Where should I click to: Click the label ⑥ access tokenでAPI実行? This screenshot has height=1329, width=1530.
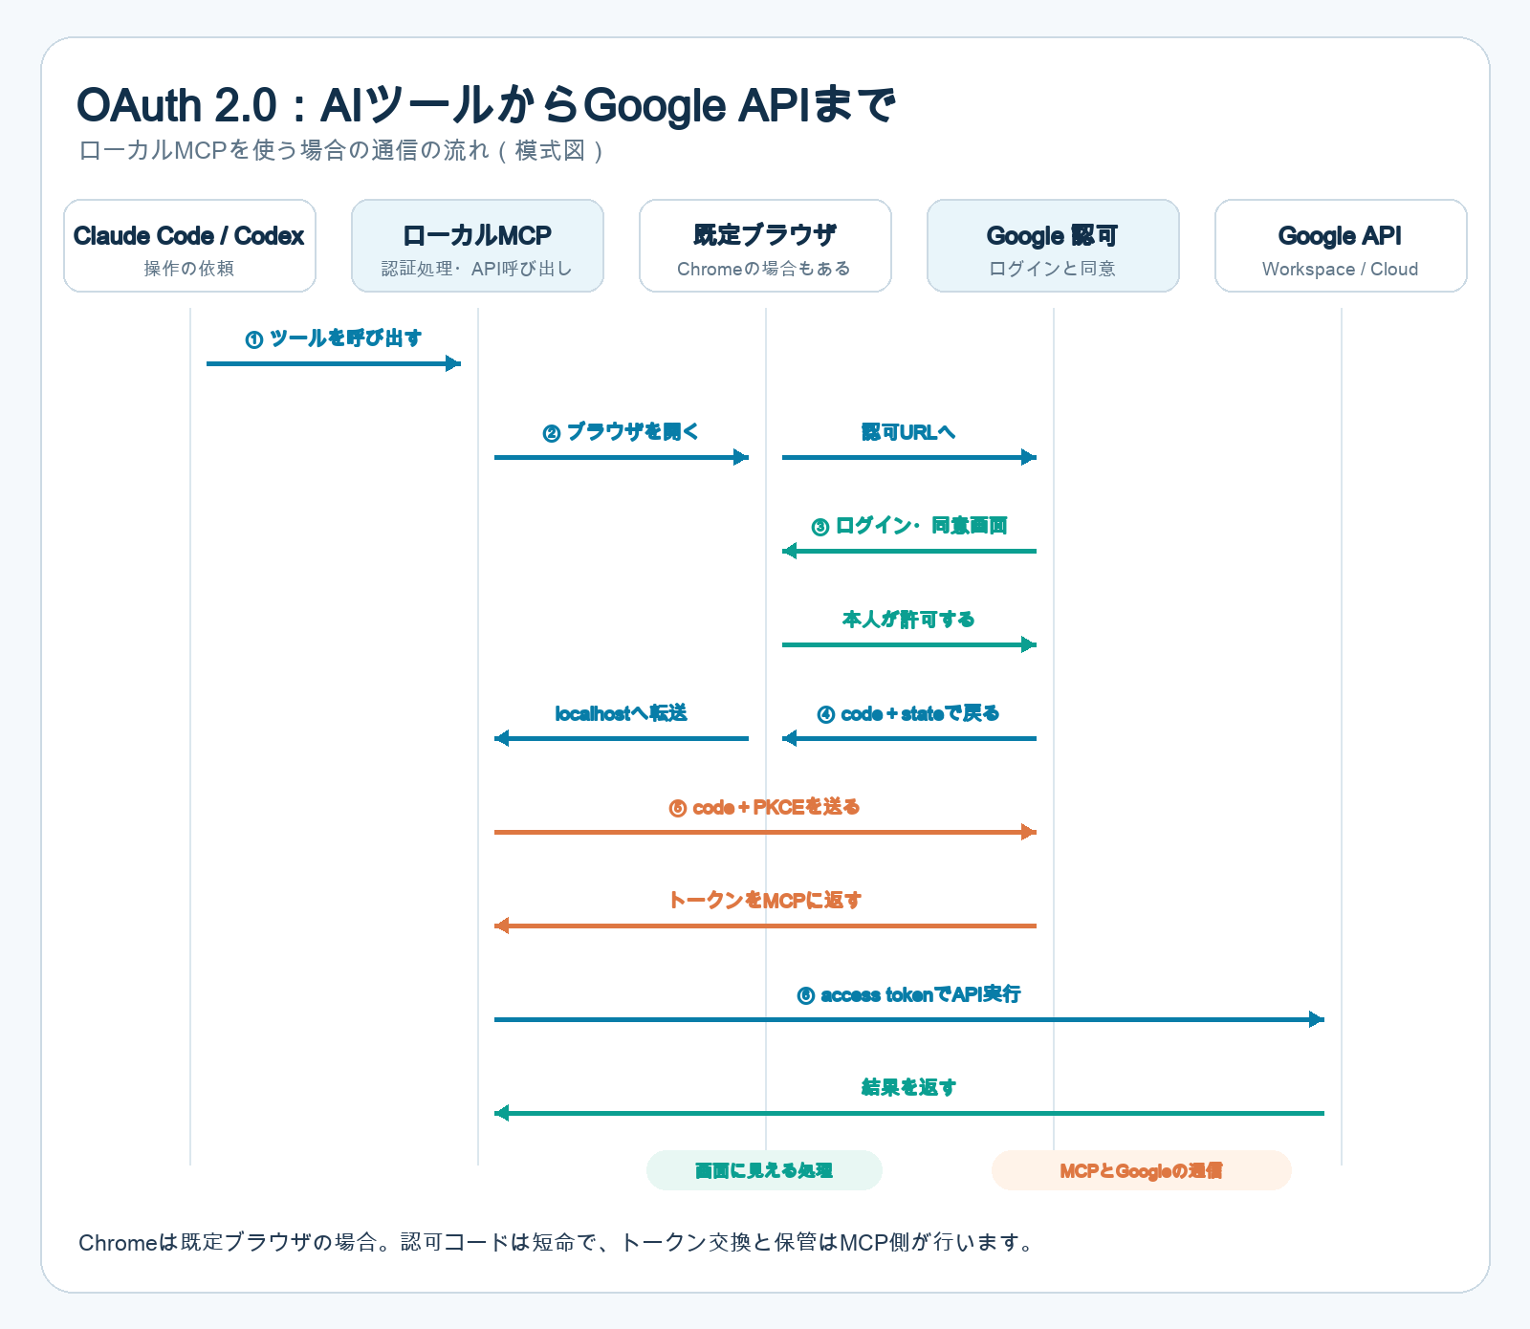[909, 994]
